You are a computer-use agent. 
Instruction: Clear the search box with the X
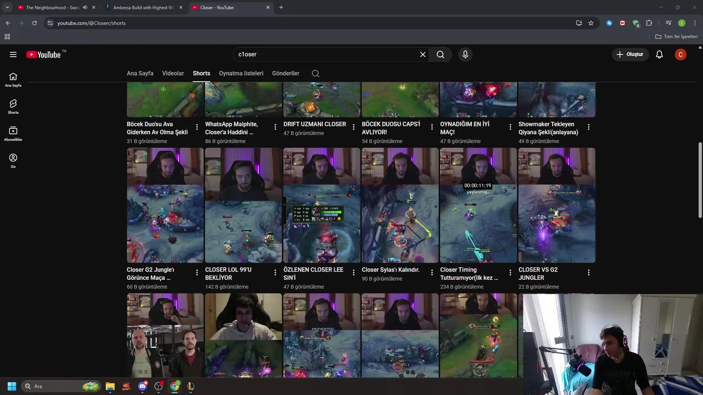pyautogui.click(x=423, y=54)
